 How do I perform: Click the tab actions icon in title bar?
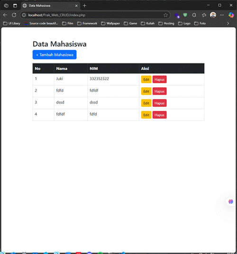[x=15, y=6]
